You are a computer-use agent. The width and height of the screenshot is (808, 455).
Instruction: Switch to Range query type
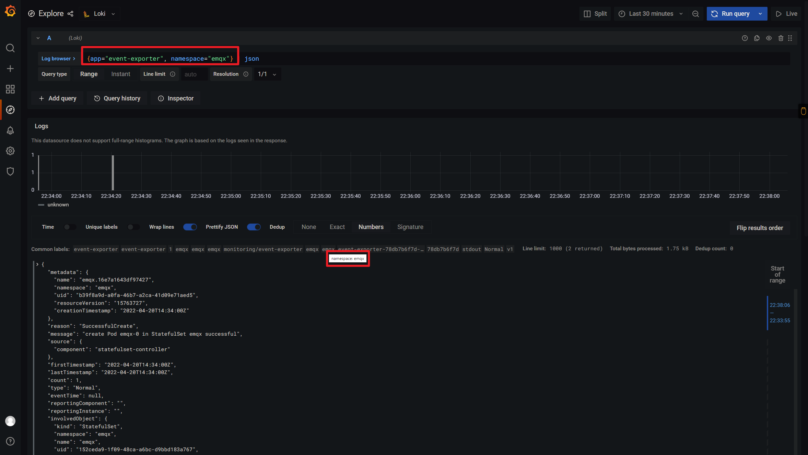click(x=88, y=74)
